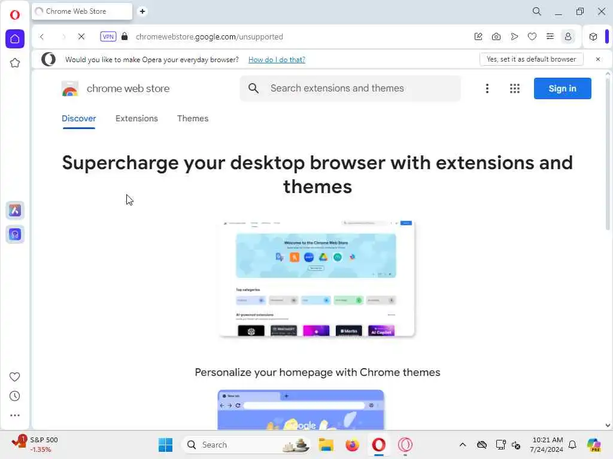The width and height of the screenshot is (613, 459).
Task: Take a snapshot with camera icon
Action: click(x=496, y=36)
